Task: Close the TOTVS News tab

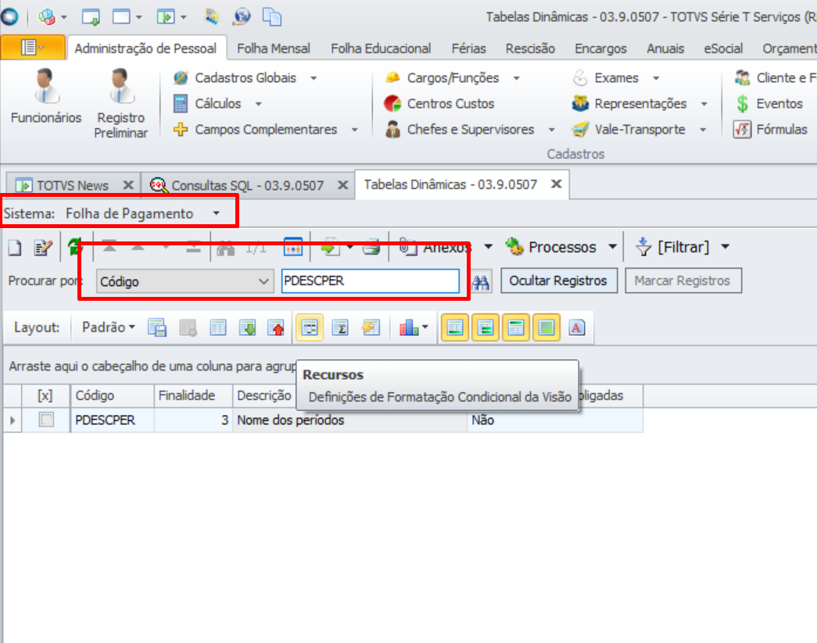Action: 128,185
